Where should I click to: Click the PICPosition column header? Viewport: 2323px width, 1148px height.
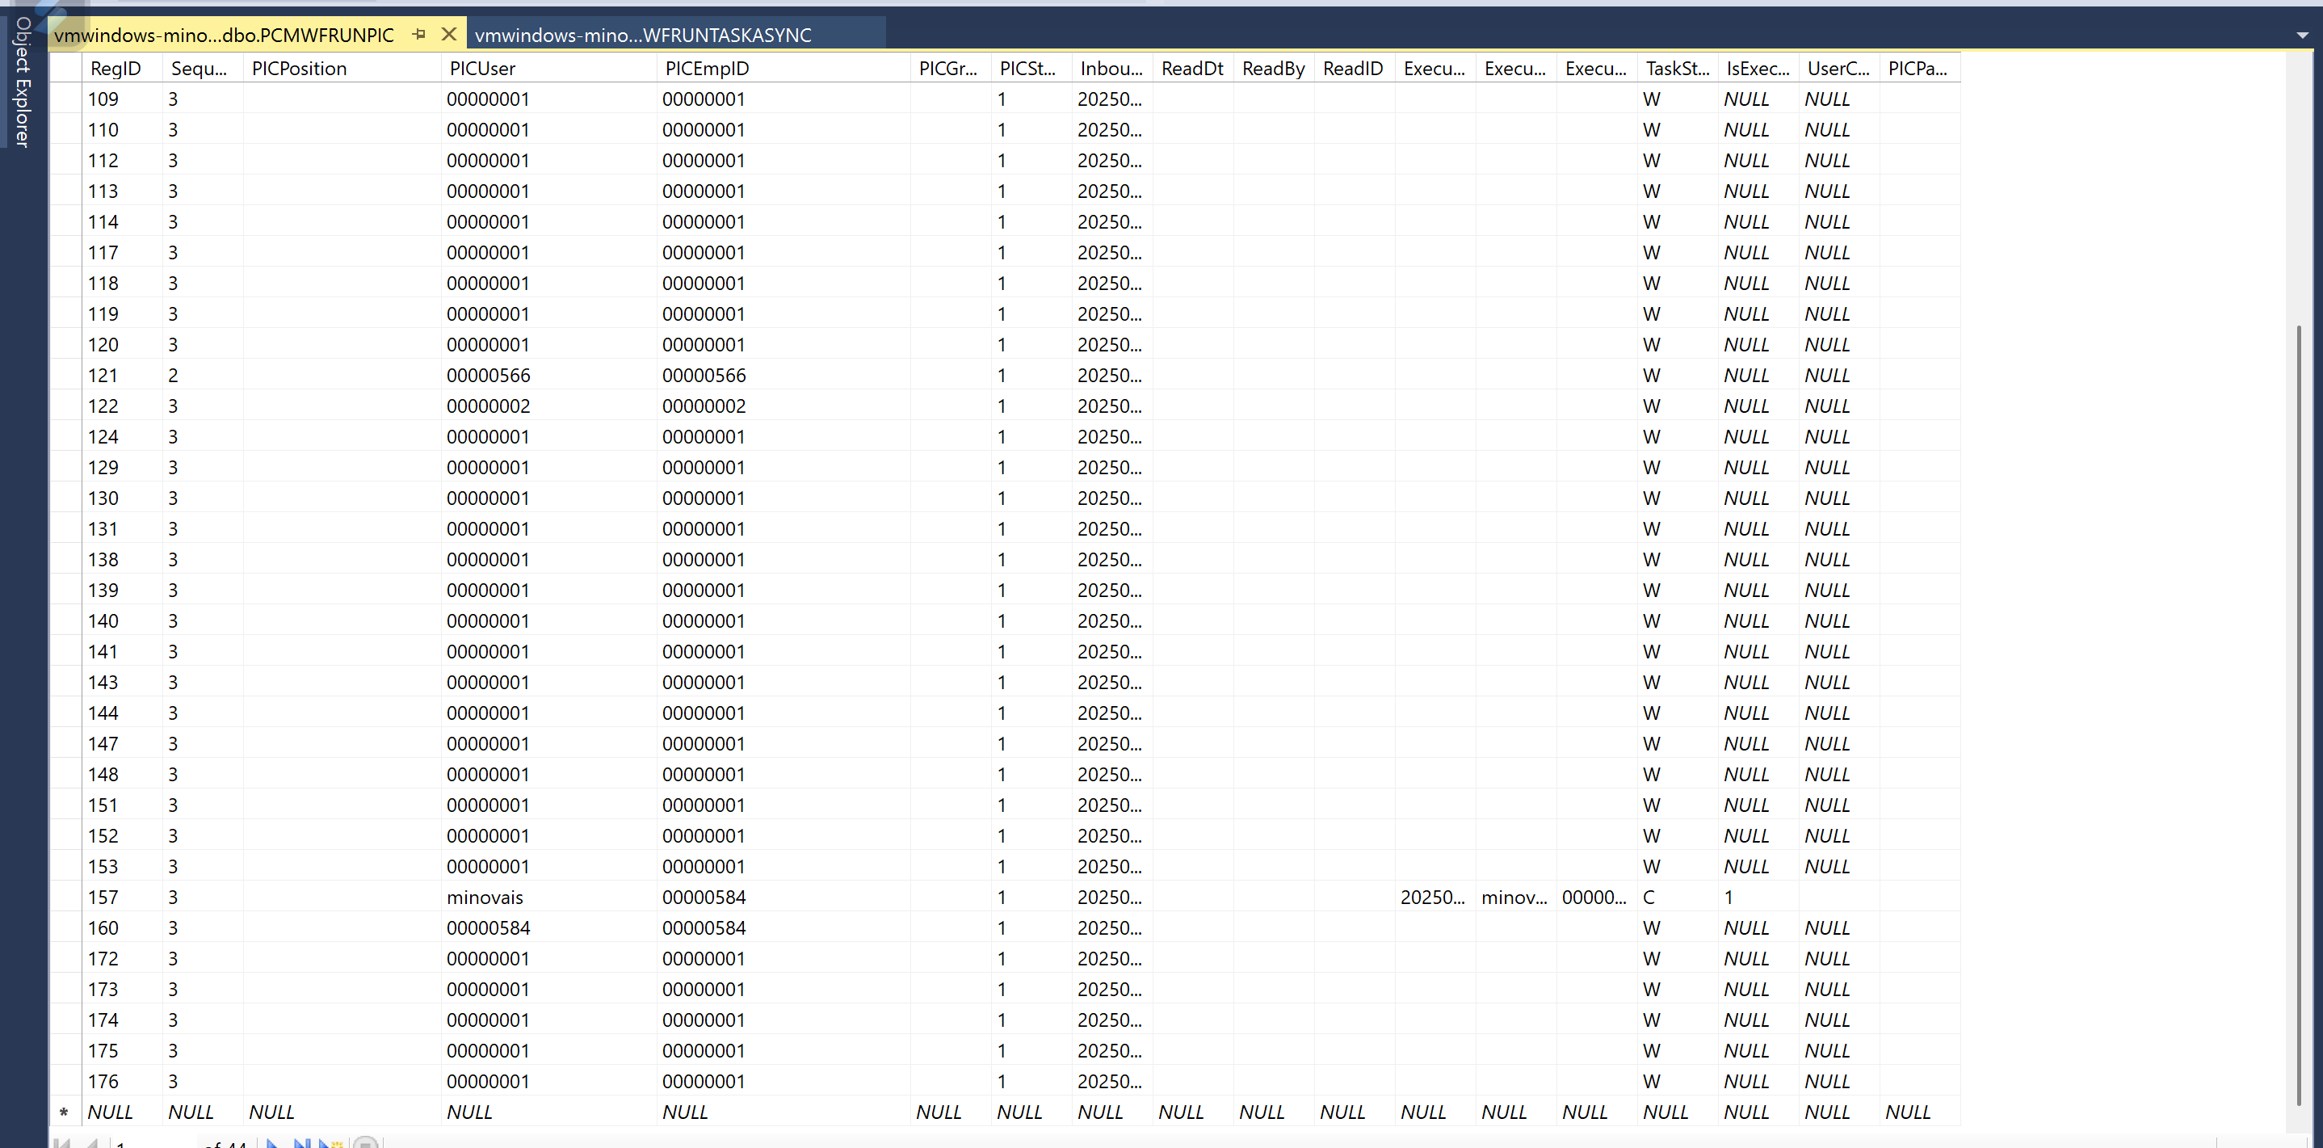[x=342, y=69]
